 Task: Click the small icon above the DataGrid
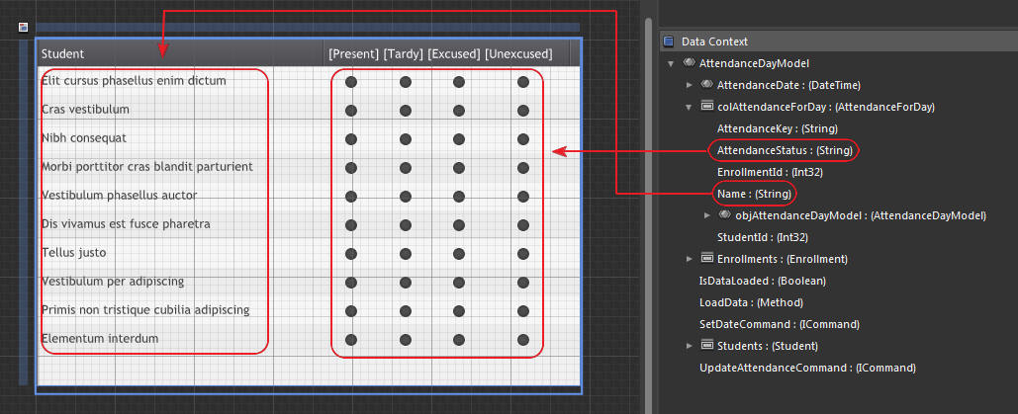coord(24,28)
